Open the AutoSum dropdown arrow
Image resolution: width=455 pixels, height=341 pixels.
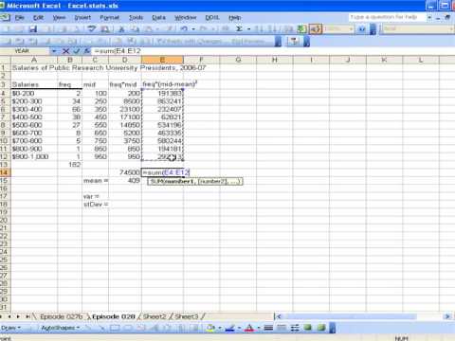point(249,29)
